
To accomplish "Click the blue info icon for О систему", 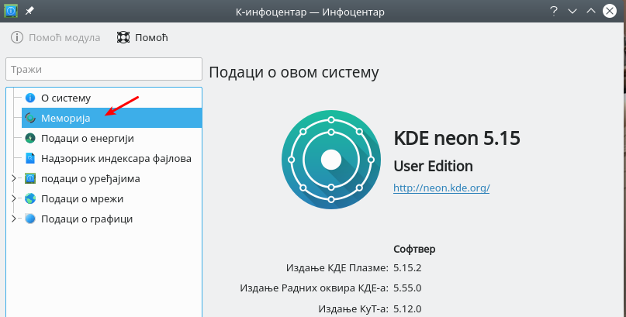I will [x=30, y=98].
